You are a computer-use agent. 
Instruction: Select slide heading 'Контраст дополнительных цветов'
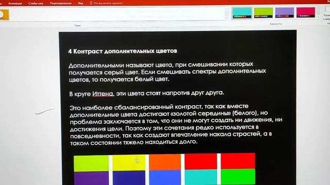pos(125,51)
